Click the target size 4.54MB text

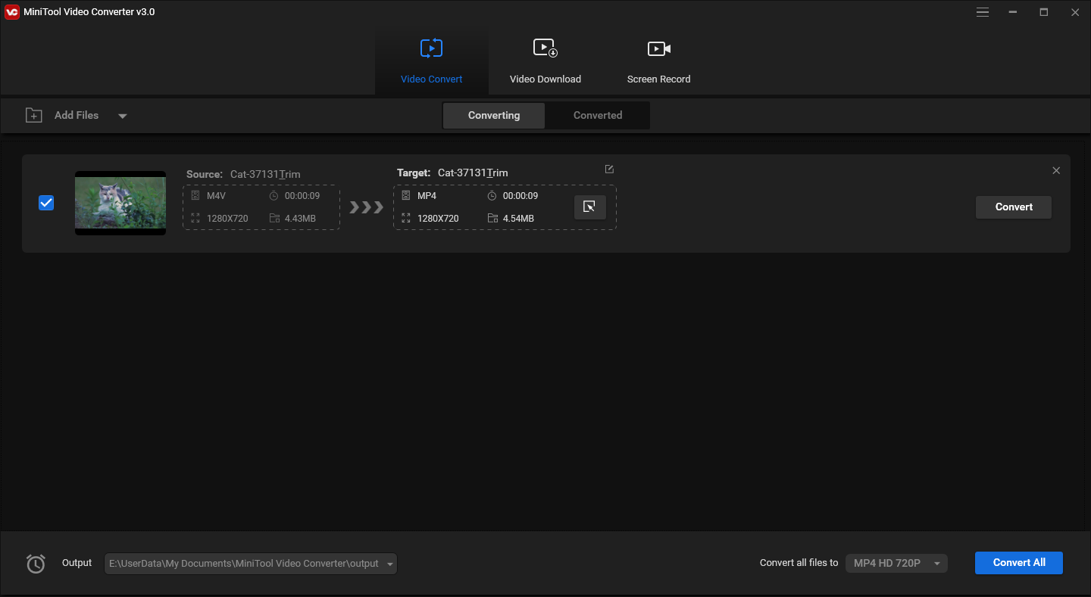518,219
